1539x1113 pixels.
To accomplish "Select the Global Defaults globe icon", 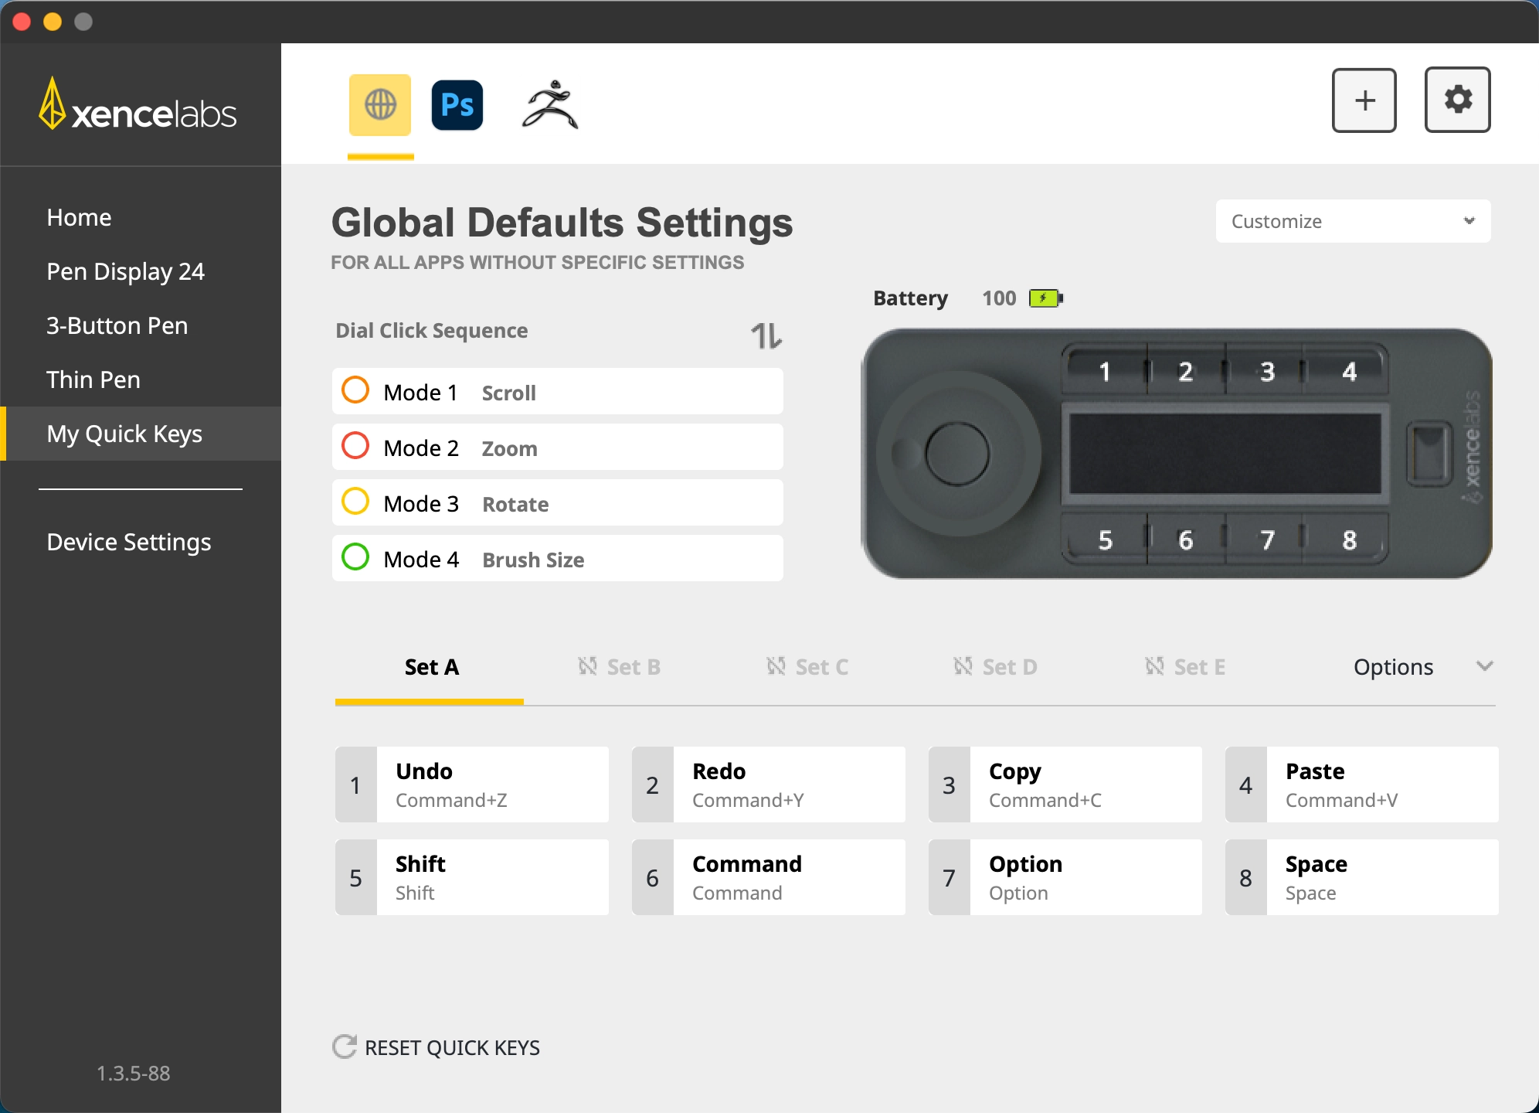I will click(380, 105).
